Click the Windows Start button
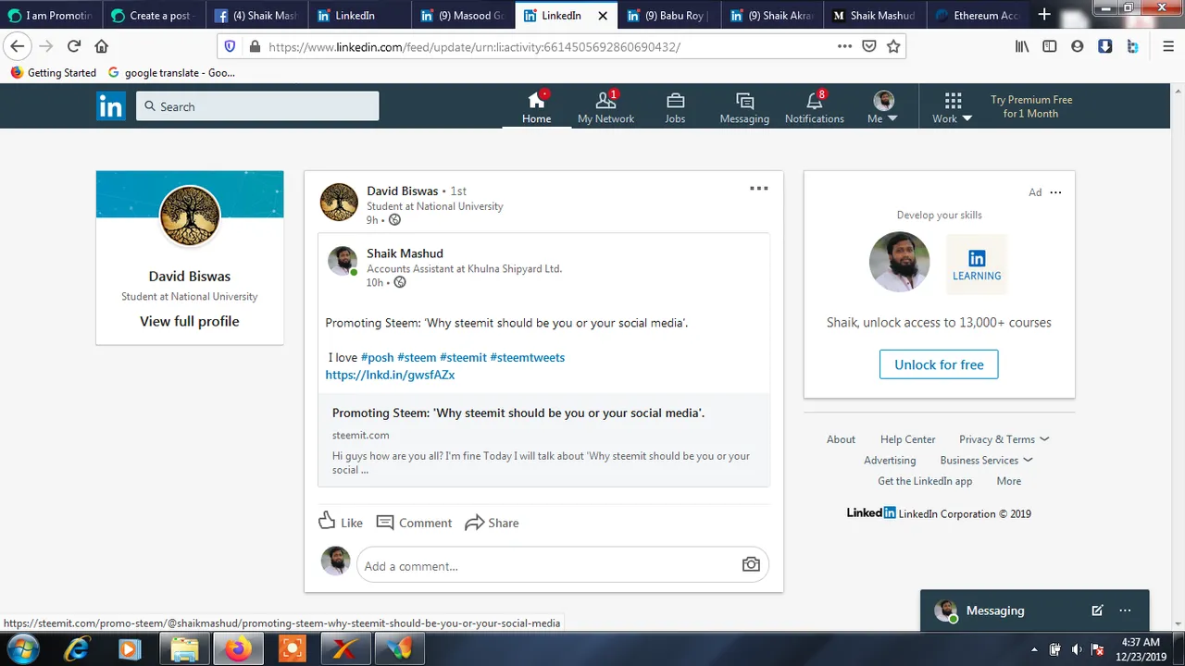1185x666 pixels. pyautogui.click(x=22, y=648)
